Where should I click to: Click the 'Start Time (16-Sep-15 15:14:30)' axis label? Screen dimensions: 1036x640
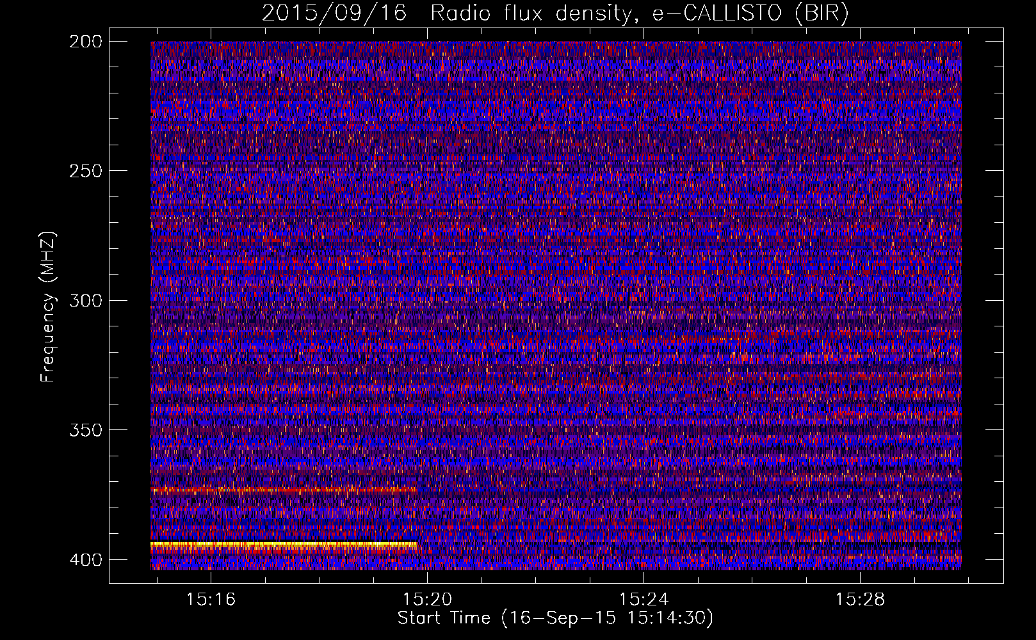point(555,618)
